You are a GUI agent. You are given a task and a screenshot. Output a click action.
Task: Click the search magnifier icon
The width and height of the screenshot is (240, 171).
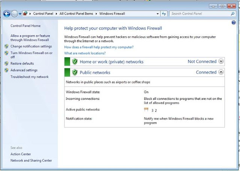pos(232,13)
